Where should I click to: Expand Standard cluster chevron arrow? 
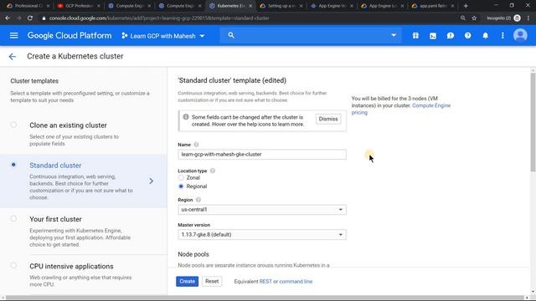tap(151, 181)
